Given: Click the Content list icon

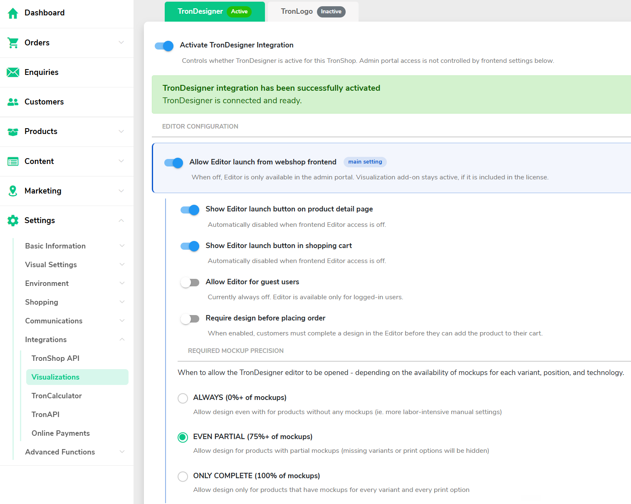Looking at the screenshot, I should coord(13,161).
